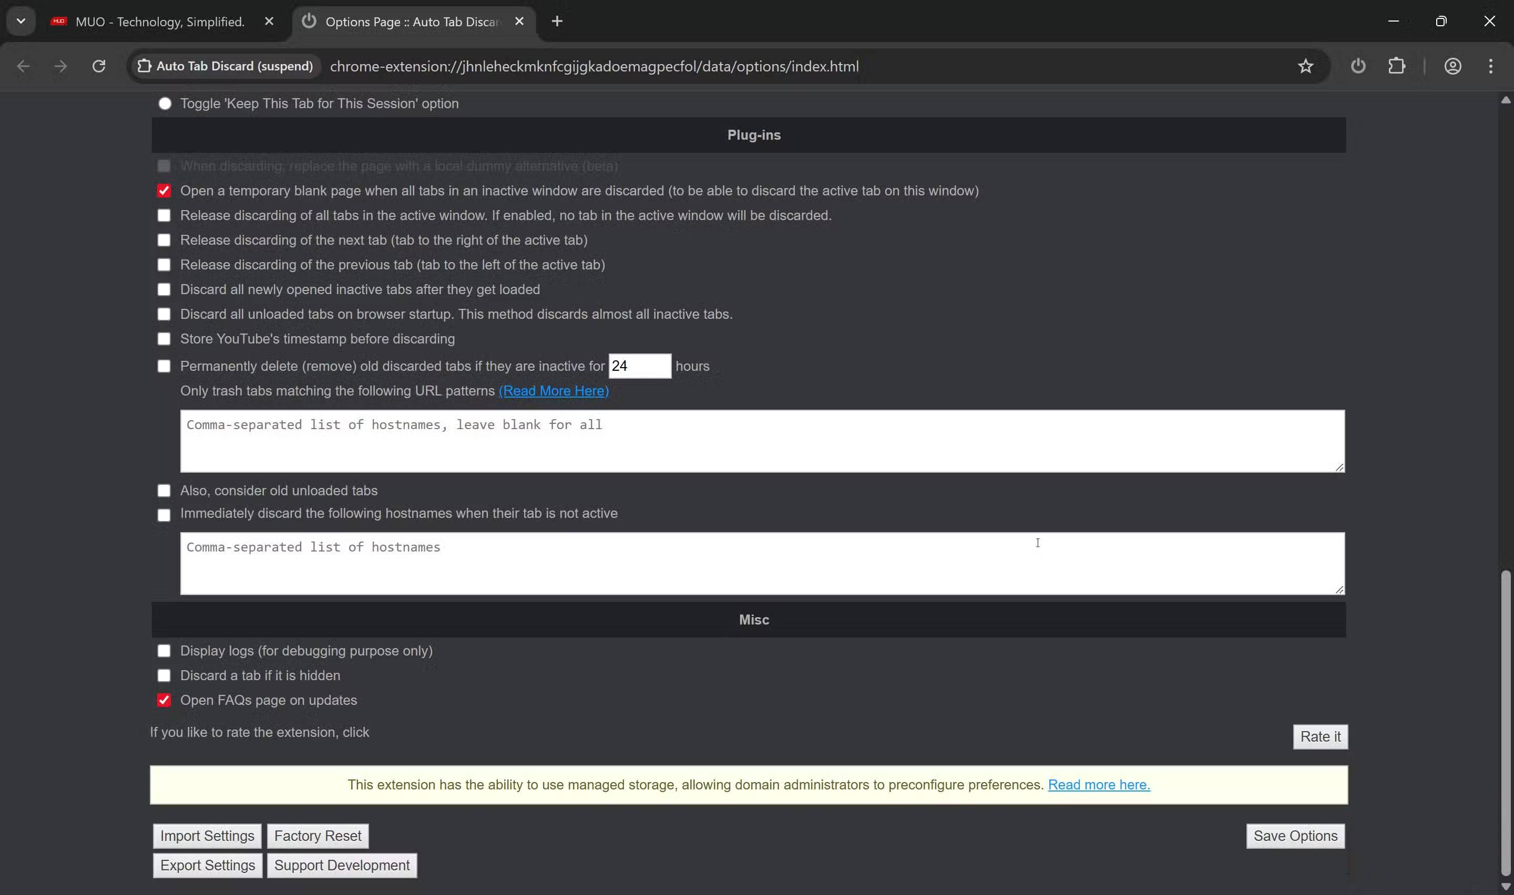Click the site info icon before the URL

point(144,66)
